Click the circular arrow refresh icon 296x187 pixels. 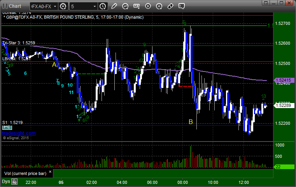[125, 6]
